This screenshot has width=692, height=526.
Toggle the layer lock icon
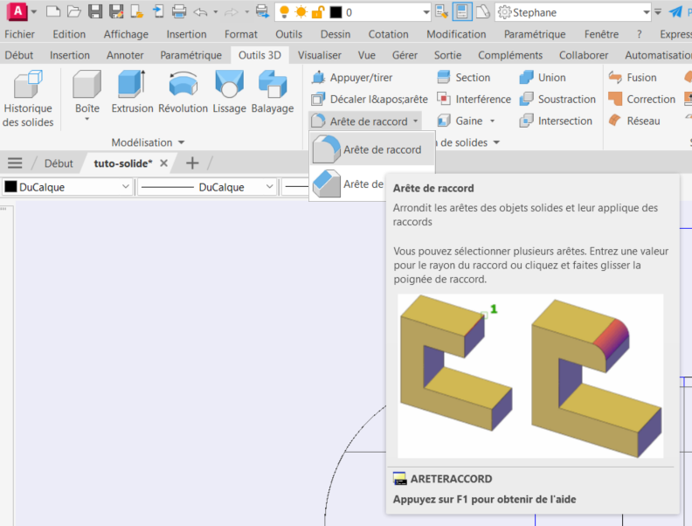tap(318, 12)
